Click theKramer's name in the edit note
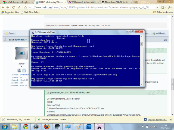Viewport: 174px width, 130px height. [x=78, y=25]
